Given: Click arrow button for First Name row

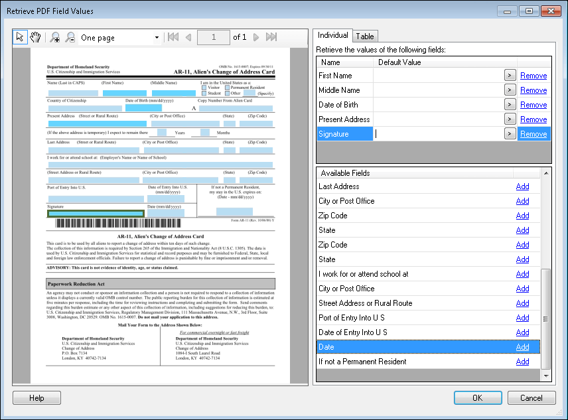Looking at the screenshot, I should pyautogui.click(x=510, y=76).
